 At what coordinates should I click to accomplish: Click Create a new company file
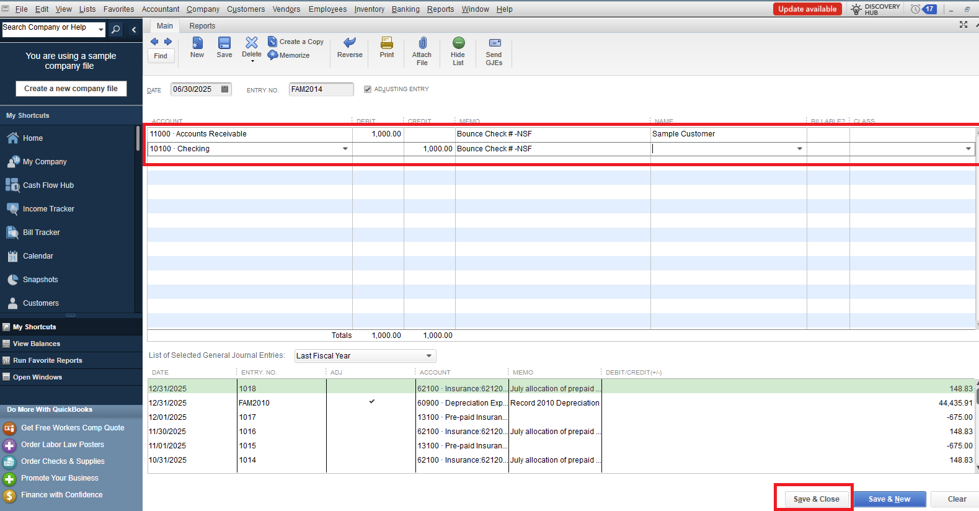point(71,89)
